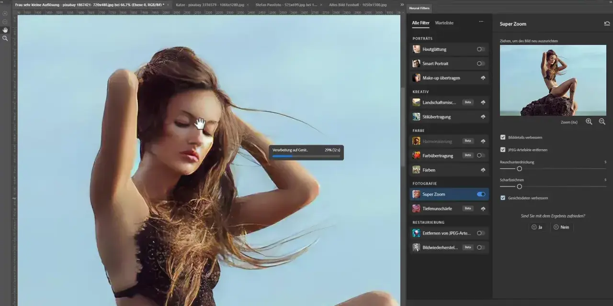Download the Landschaftsmischer filter via cloud icon
Image resolution: width=613 pixels, height=306 pixels.
483,102
